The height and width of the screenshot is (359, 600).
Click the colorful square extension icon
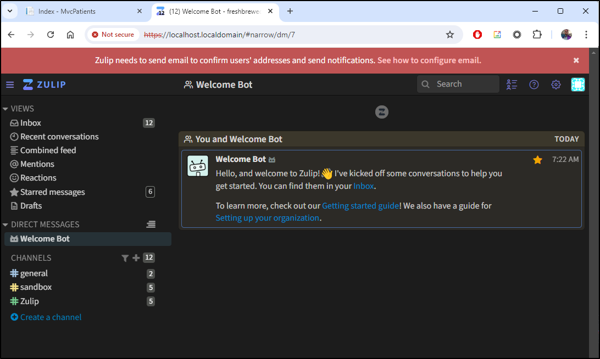(x=497, y=35)
